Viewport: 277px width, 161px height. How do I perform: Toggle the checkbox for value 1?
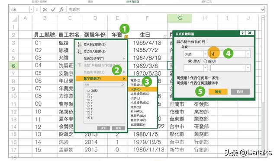pyautogui.click(x=89, y=97)
